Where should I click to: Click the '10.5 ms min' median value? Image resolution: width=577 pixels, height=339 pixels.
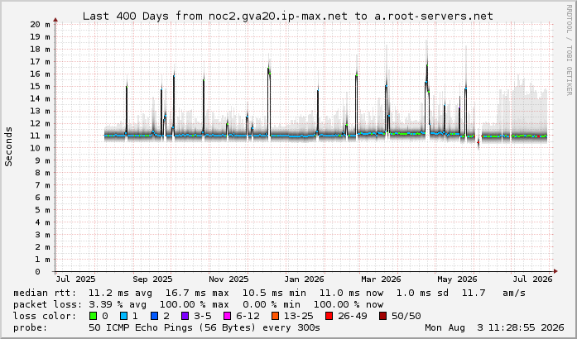[274, 293]
